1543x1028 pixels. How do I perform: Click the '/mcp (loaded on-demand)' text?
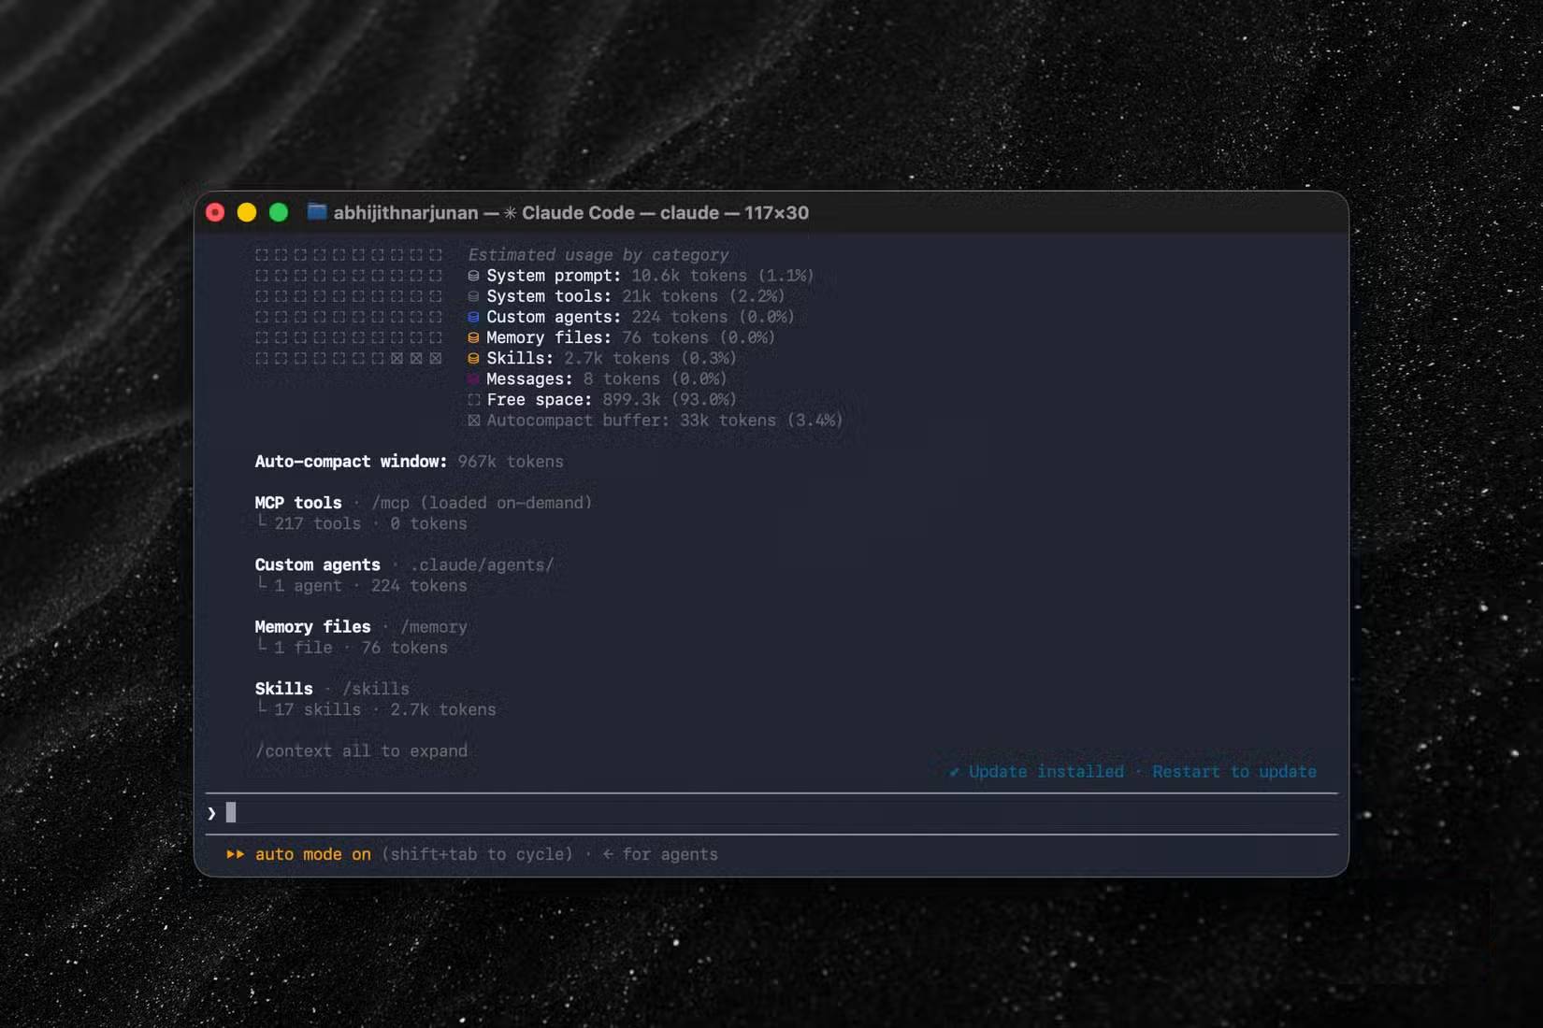tap(482, 503)
